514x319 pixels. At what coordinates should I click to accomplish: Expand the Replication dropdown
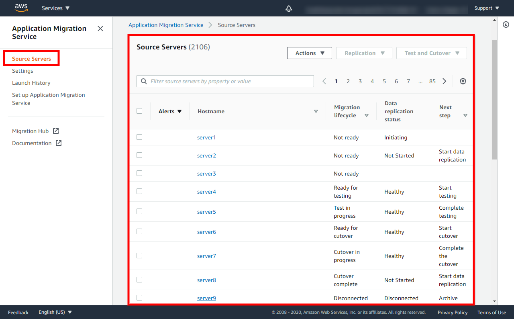point(364,53)
